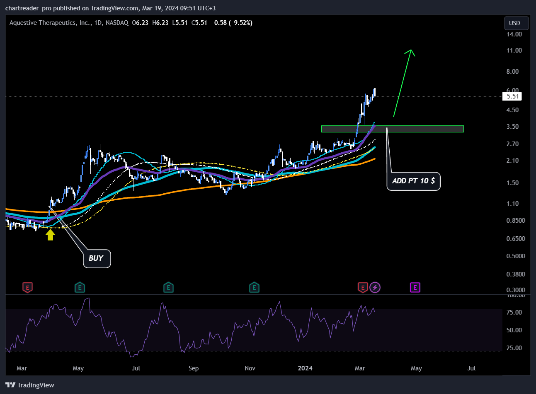
Task: Click the RSI 75.00 level label
Action: [514, 312]
